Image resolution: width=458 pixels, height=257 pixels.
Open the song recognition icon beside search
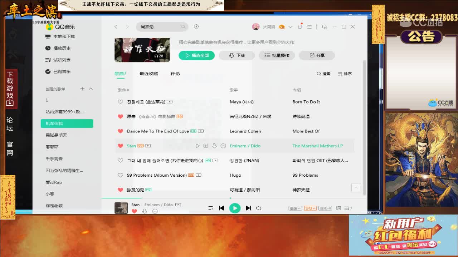196,27
